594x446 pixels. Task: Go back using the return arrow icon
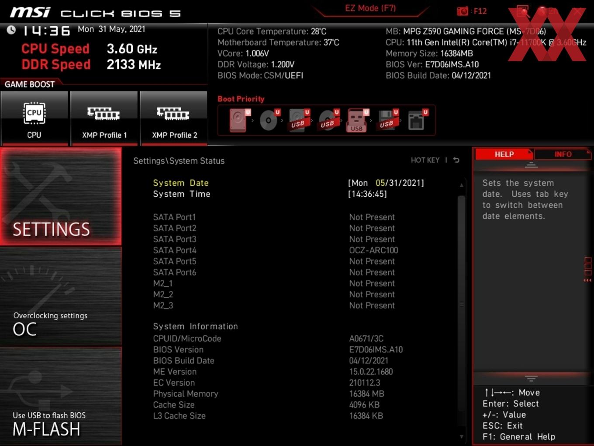(x=456, y=160)
